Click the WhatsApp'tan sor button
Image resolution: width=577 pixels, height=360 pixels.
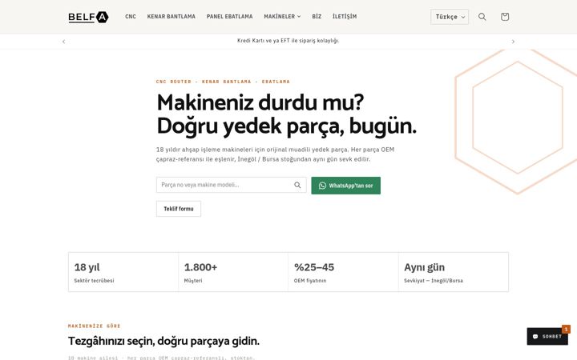tap(346, 186)
